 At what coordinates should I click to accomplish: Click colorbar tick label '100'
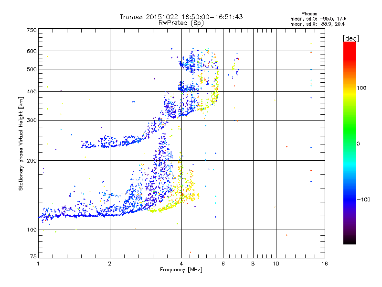point(361,88)
